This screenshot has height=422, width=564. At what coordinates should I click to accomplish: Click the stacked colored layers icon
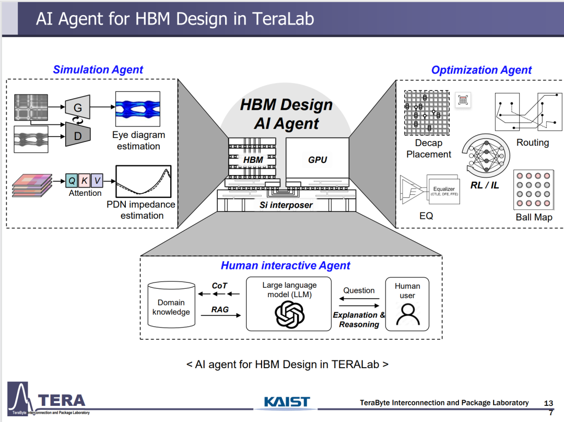32,185
